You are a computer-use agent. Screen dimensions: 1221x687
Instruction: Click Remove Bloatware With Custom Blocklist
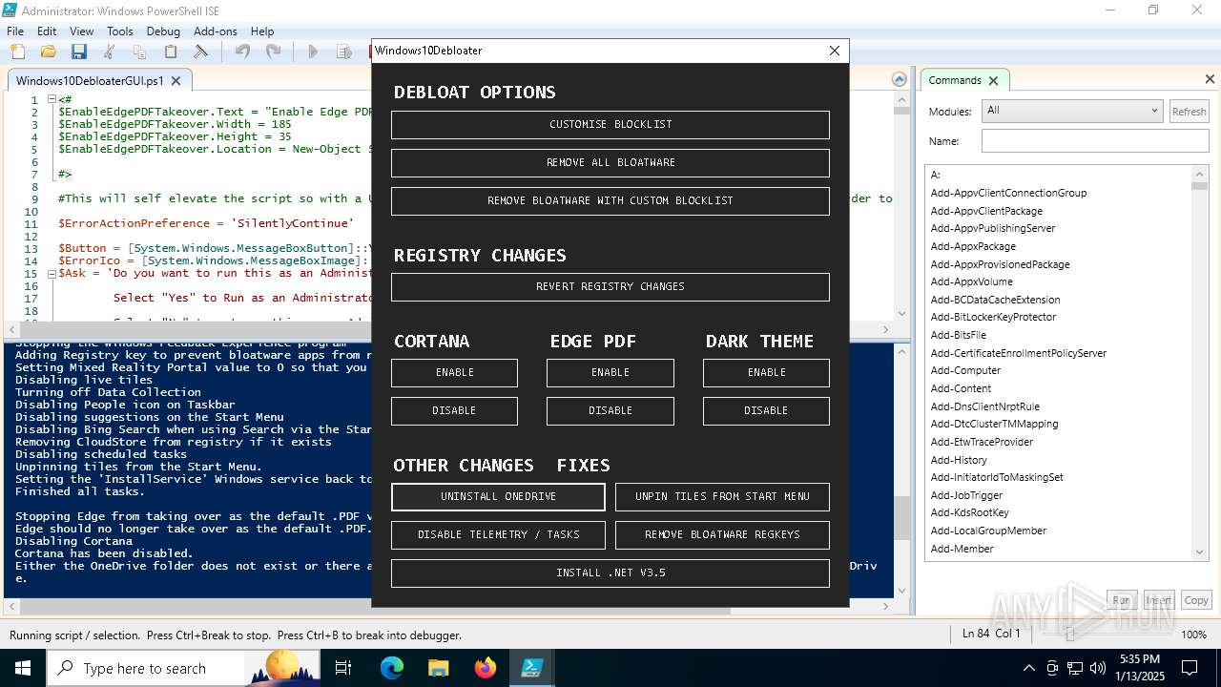pos(610,201)
